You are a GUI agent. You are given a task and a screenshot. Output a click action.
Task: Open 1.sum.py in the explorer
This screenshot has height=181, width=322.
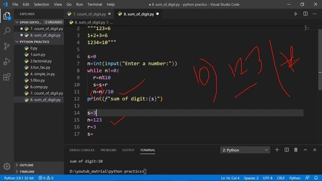pyautogui.click(x=39, y=54)
